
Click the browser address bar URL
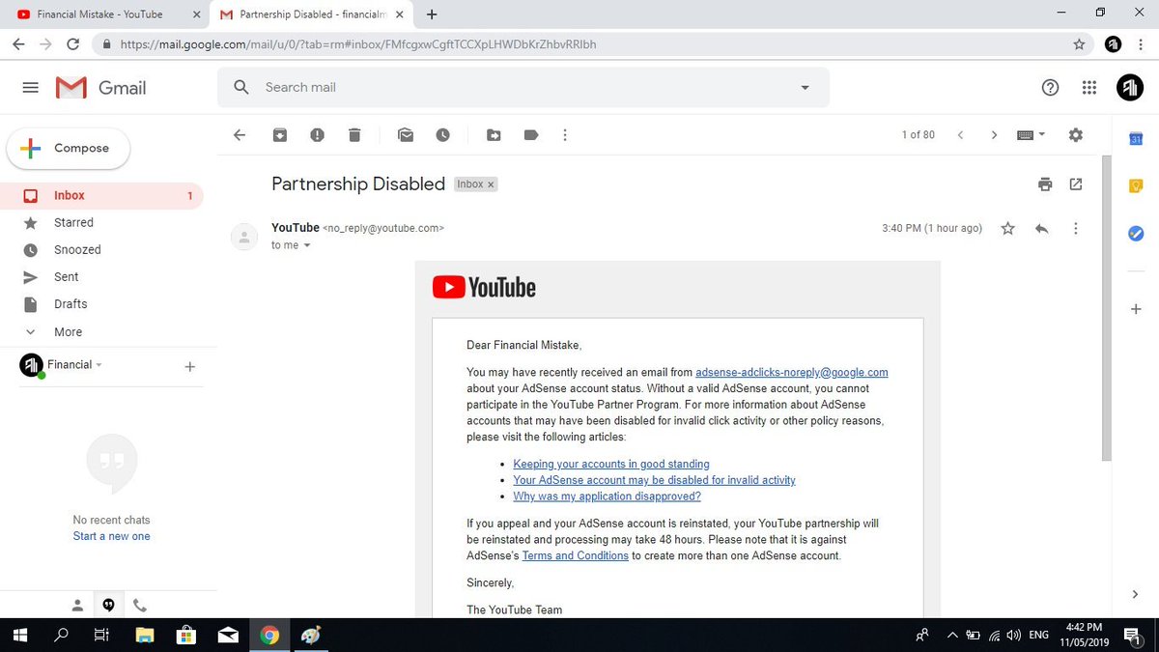[x=358, y=44]
